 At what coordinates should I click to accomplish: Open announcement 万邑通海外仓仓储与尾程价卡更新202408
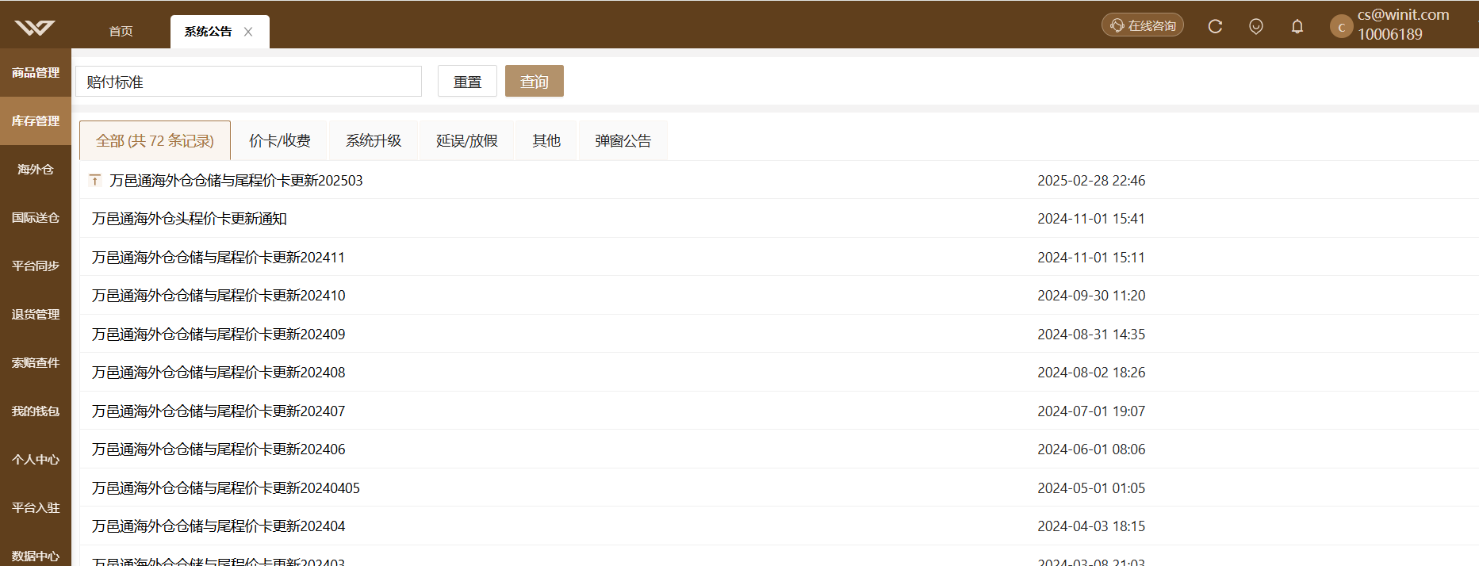tap(219, 373)
